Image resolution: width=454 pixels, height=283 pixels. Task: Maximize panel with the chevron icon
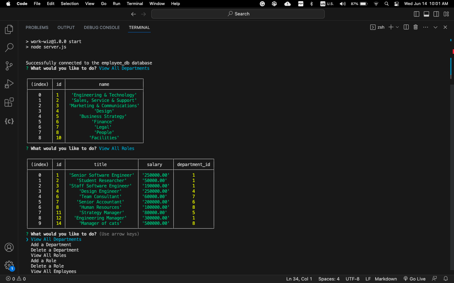(x=435, y=27)
